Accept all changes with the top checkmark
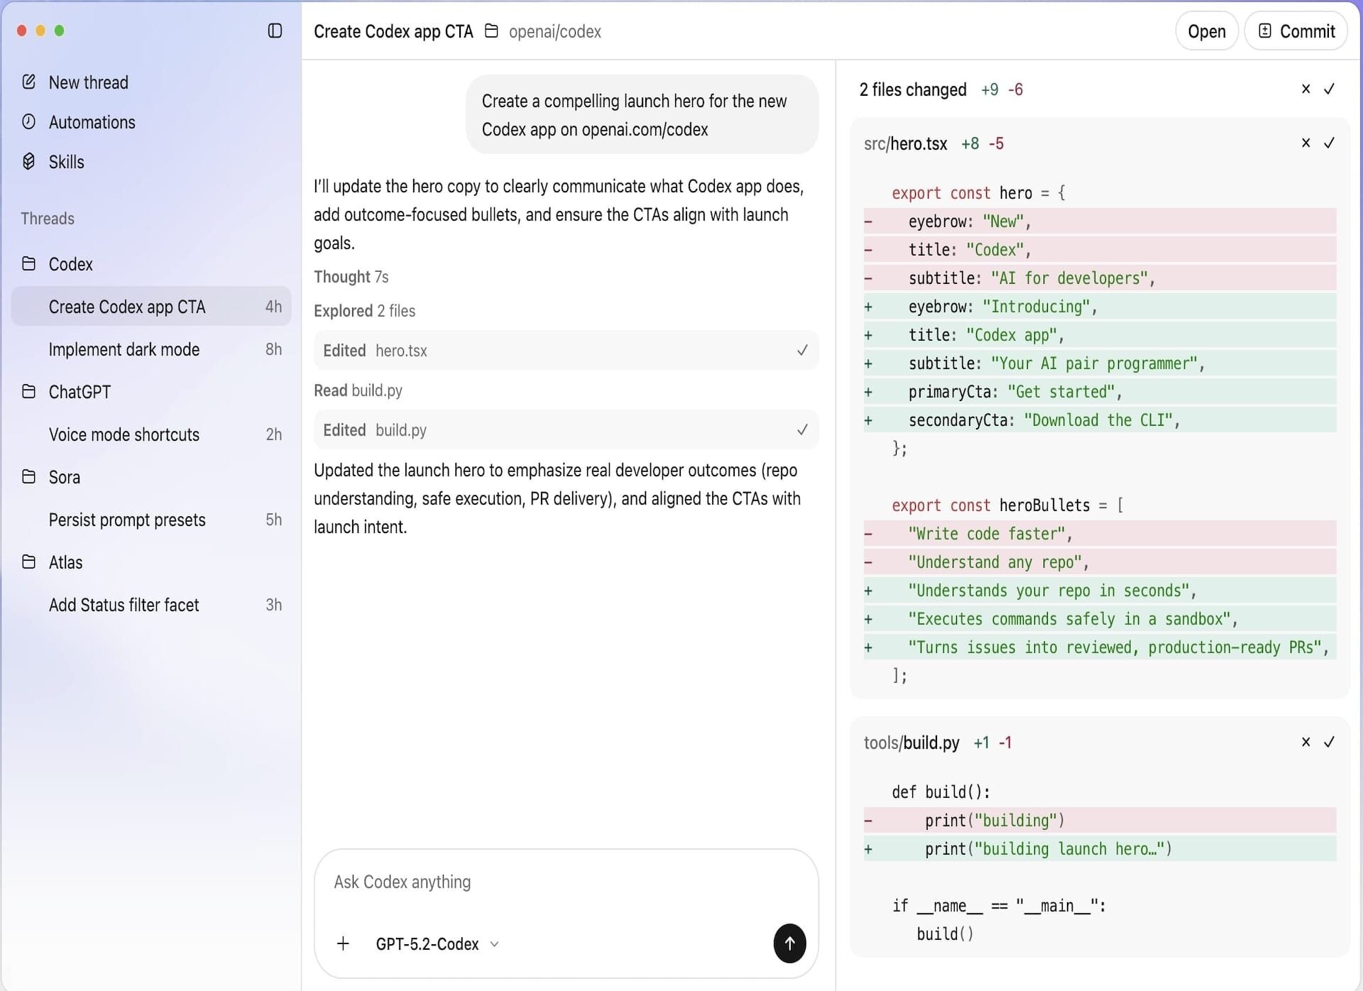Viewport: 1363px width, 991px height. click(1329, 89)
